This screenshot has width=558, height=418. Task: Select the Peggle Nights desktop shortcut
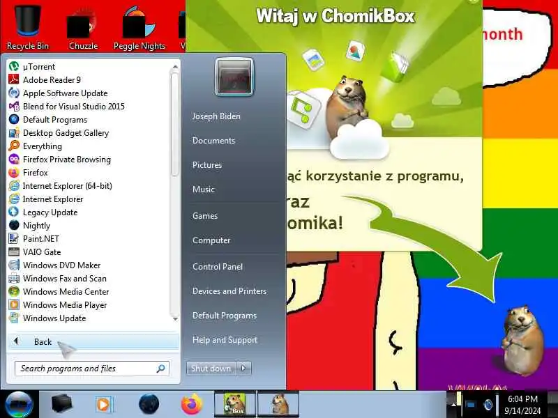139,29
